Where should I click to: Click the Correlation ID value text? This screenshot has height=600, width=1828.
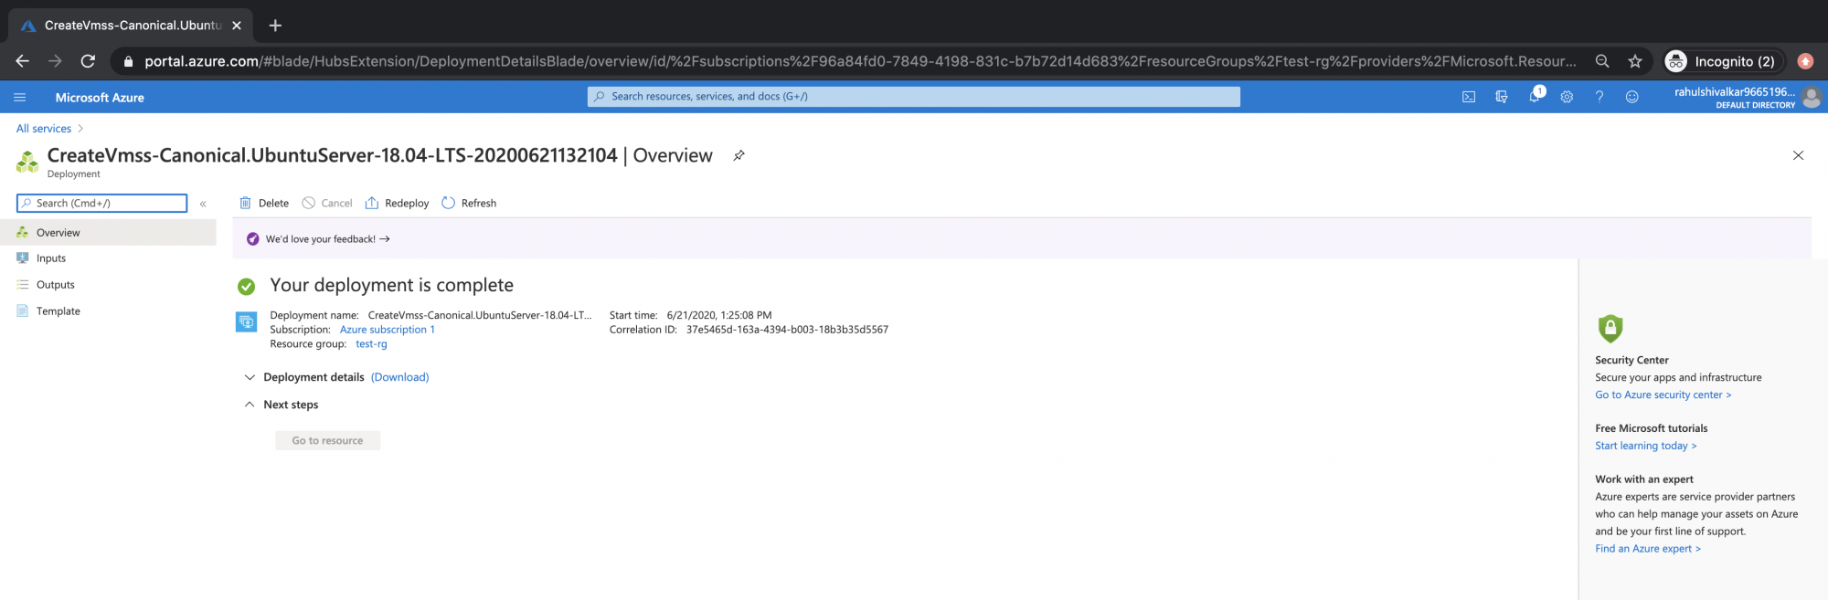pyautogui.click(x=787, y=330)
